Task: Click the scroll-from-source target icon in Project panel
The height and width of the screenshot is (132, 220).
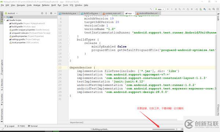Action: 42,13
